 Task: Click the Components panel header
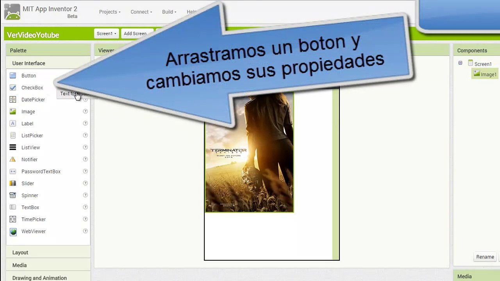[477, 50]
